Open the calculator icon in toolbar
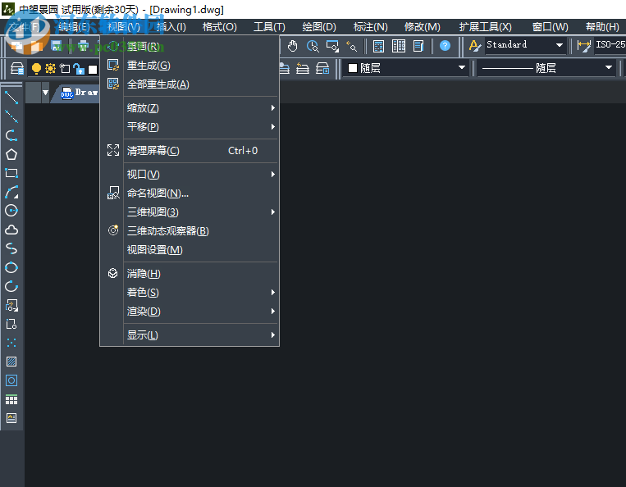 coord(378,46)
